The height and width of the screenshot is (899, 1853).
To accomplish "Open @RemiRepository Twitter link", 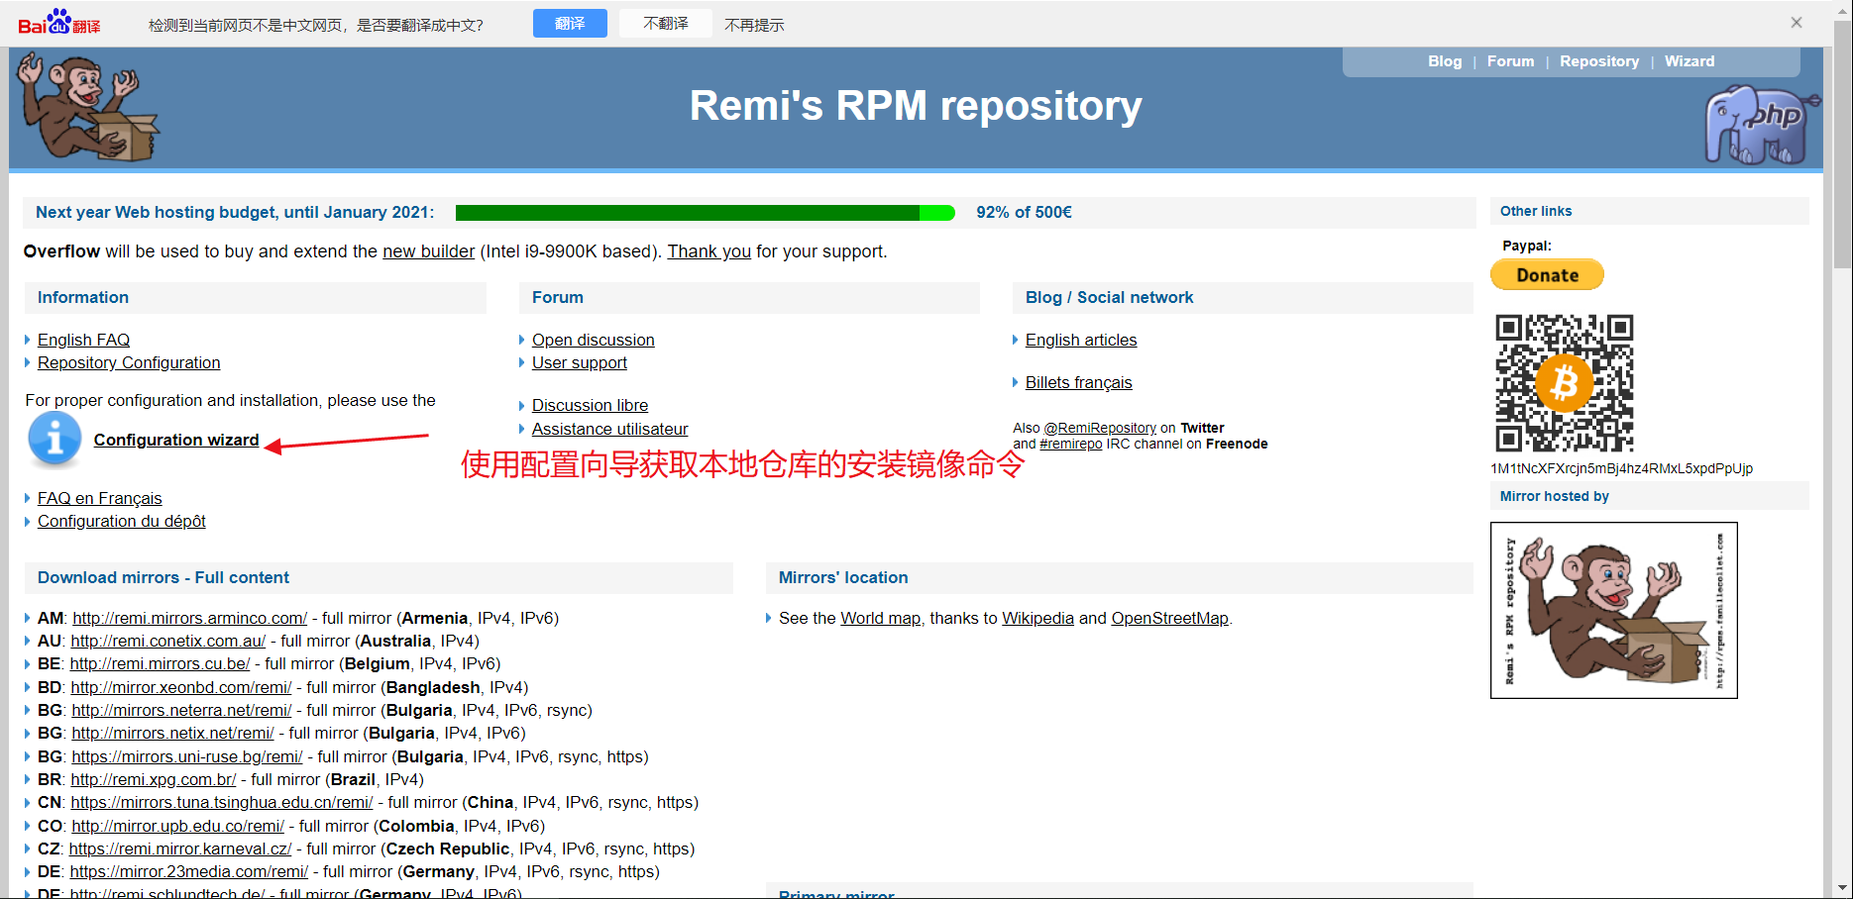I will coord(1100,428).
